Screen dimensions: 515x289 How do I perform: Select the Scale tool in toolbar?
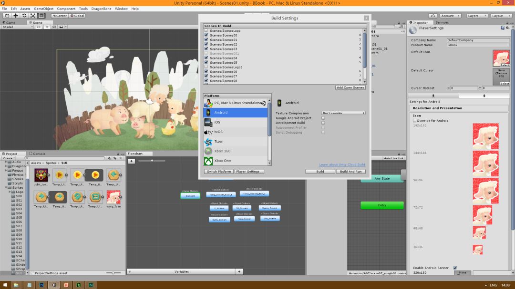pos(32,16)
